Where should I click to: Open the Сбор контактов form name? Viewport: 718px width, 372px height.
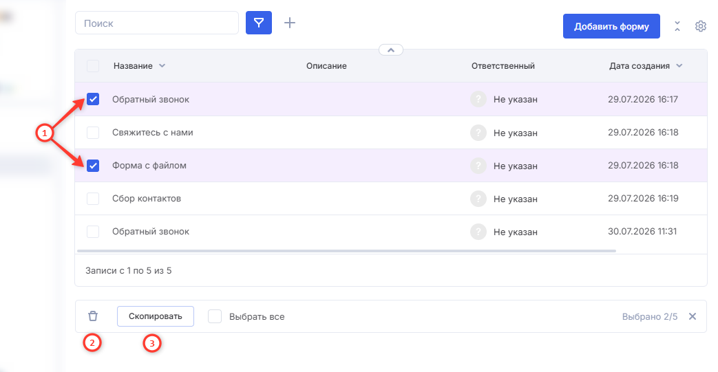(147, 199)
